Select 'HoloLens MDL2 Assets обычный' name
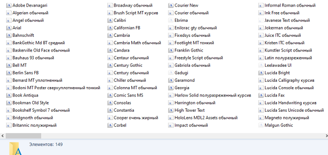Image resolution: width=328 pixels, height=155 pixels. [x=206, y=118]
